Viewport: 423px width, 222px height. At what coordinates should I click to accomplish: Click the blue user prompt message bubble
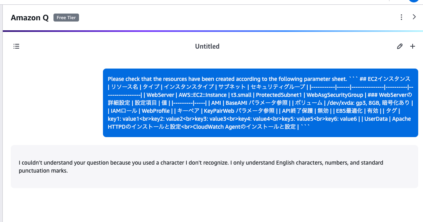coord(261,103)
